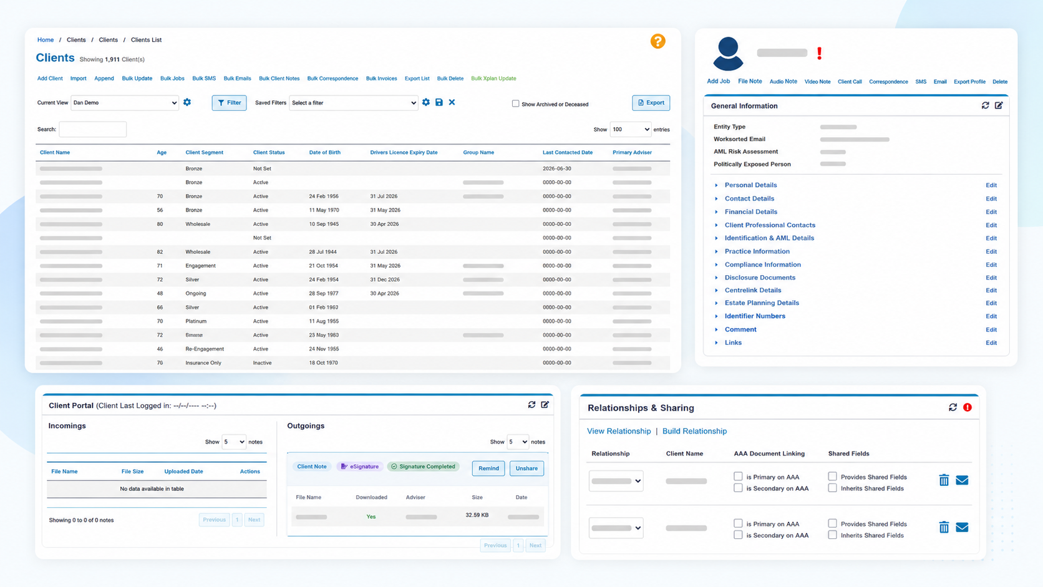
Task: Edit Client Portal with the pencil icon
Action: (545, 405)
